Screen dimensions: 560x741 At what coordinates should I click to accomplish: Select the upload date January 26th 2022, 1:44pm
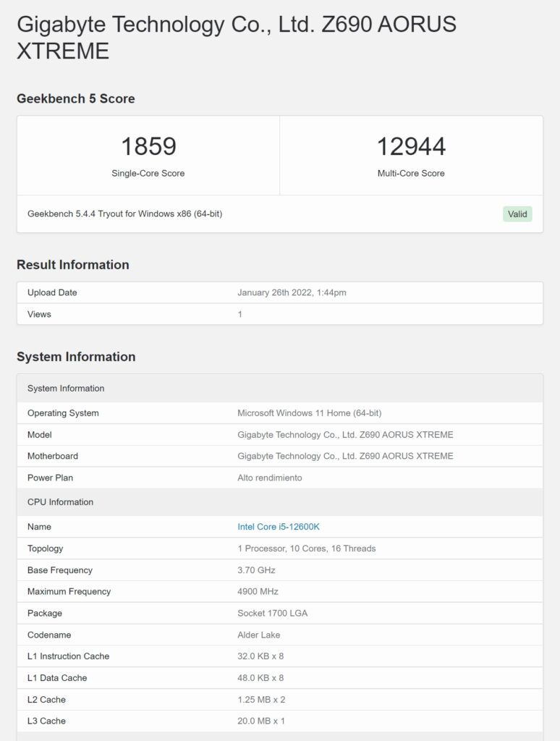(x=292, y=292)
